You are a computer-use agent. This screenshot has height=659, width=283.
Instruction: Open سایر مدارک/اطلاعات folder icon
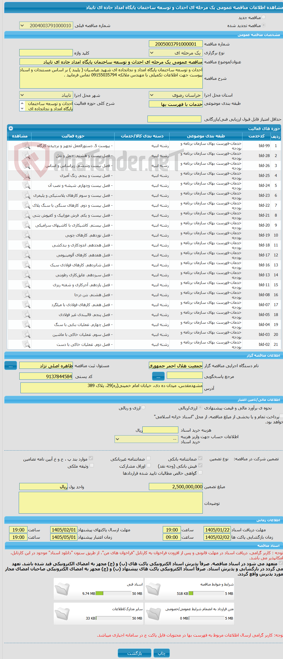[x=62, y=614]
